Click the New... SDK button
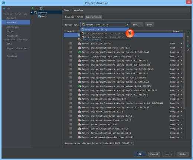193x160 pixels. click(x=137, y=24)
